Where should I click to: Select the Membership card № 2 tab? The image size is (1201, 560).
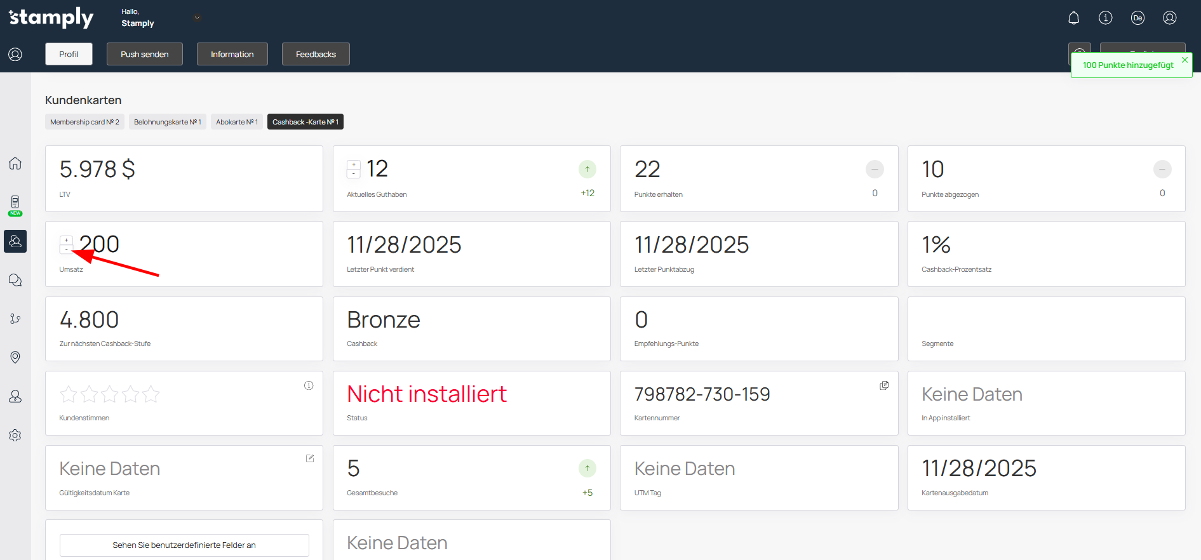84,122
